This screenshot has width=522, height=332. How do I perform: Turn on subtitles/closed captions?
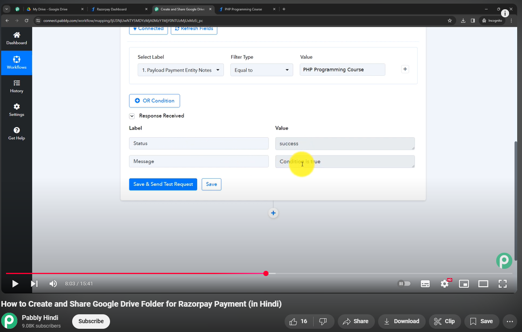[425, 284]
